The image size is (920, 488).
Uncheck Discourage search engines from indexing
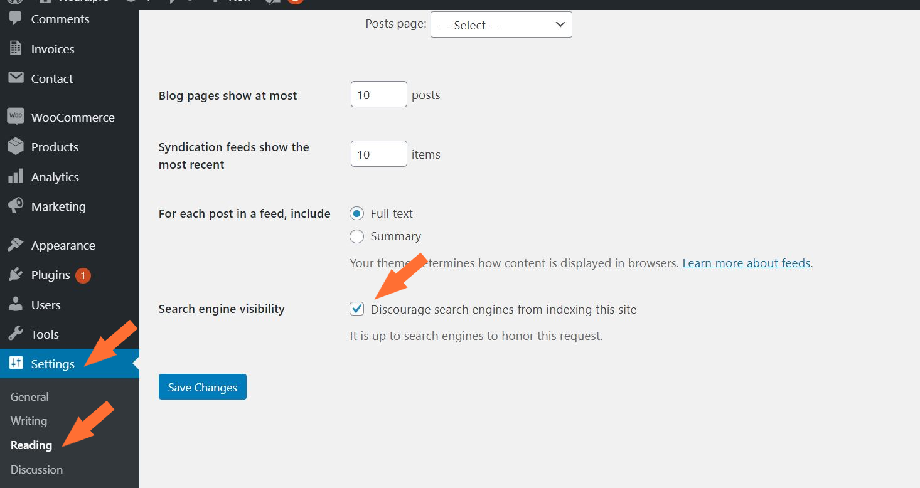[x=356, y=309]
